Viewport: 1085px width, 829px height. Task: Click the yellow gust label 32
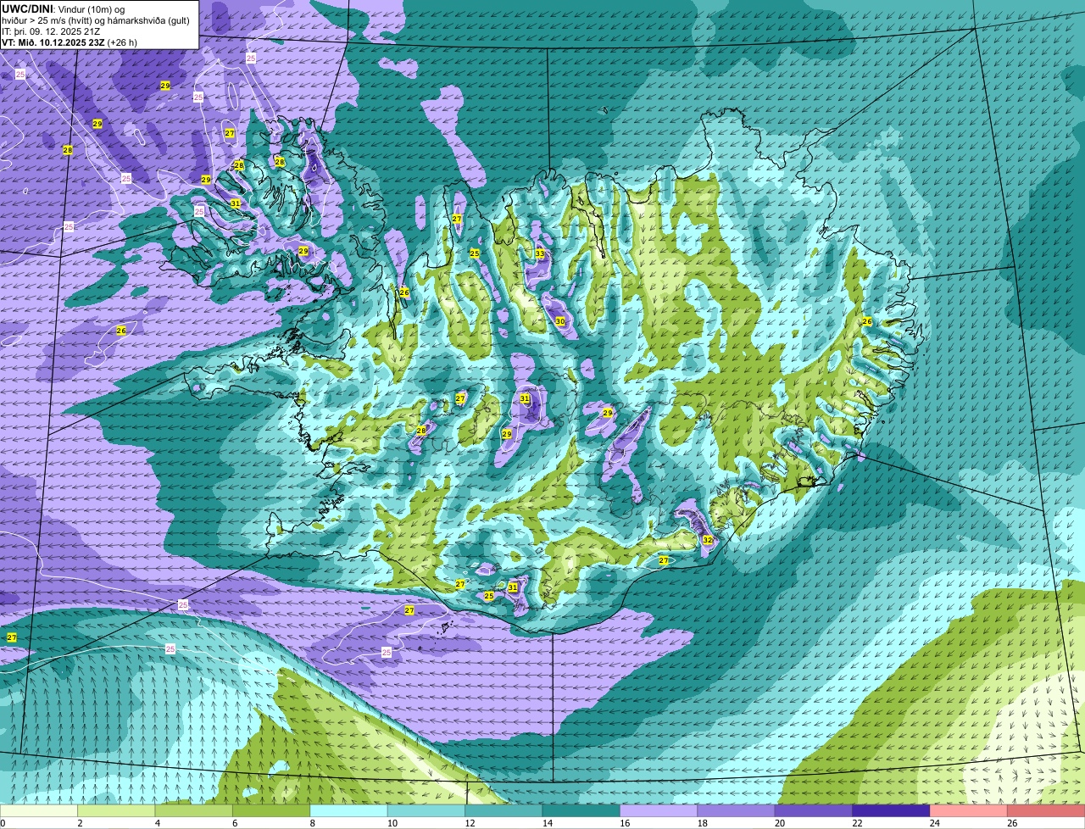(707, 540)
